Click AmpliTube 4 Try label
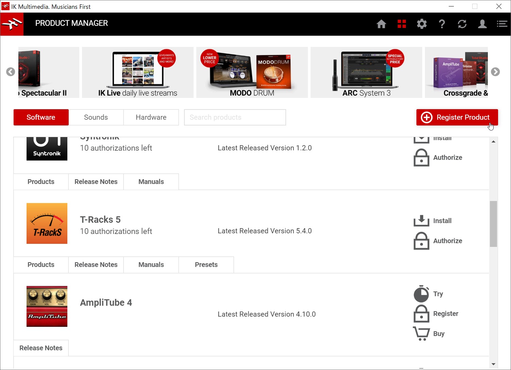 pyautogui.click(x=438, y=294)
